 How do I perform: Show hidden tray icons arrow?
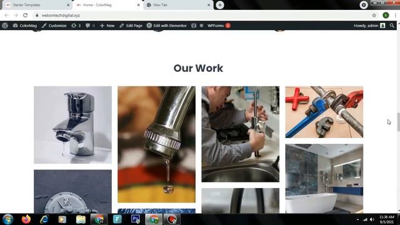click(357, 219)
